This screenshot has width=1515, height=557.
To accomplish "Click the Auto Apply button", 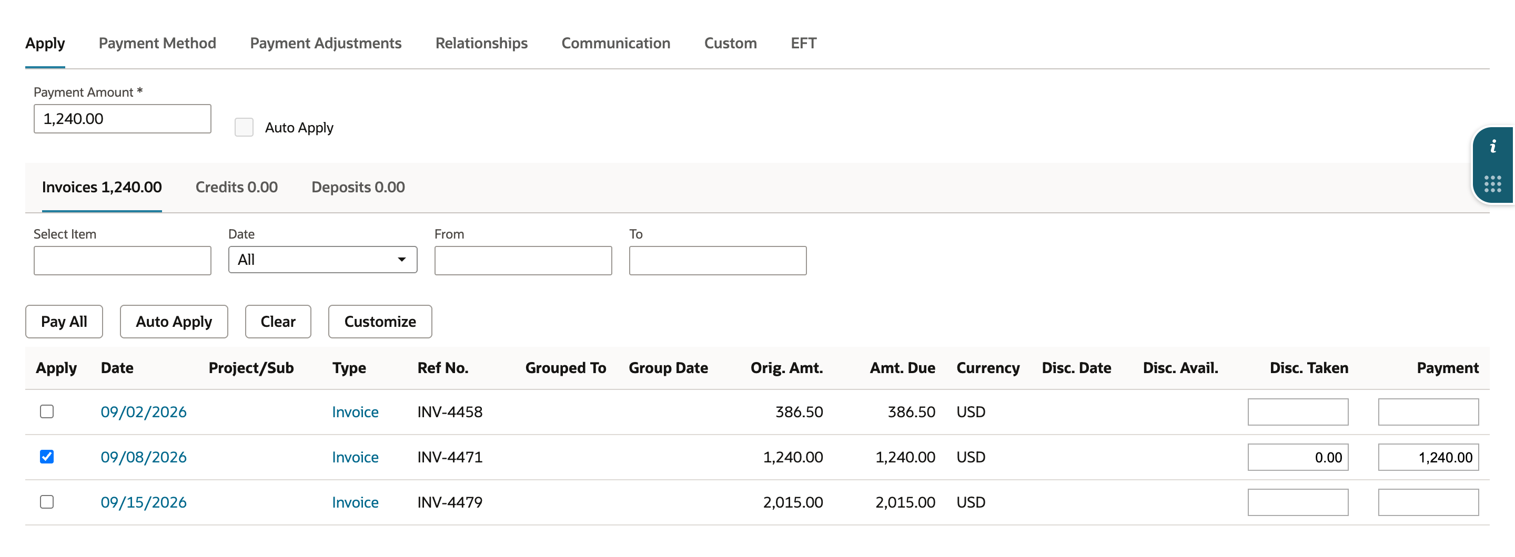I will [174, 322].
